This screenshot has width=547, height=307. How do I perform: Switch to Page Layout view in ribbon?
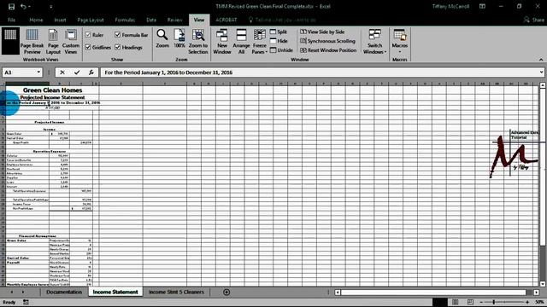coord(53,42)
